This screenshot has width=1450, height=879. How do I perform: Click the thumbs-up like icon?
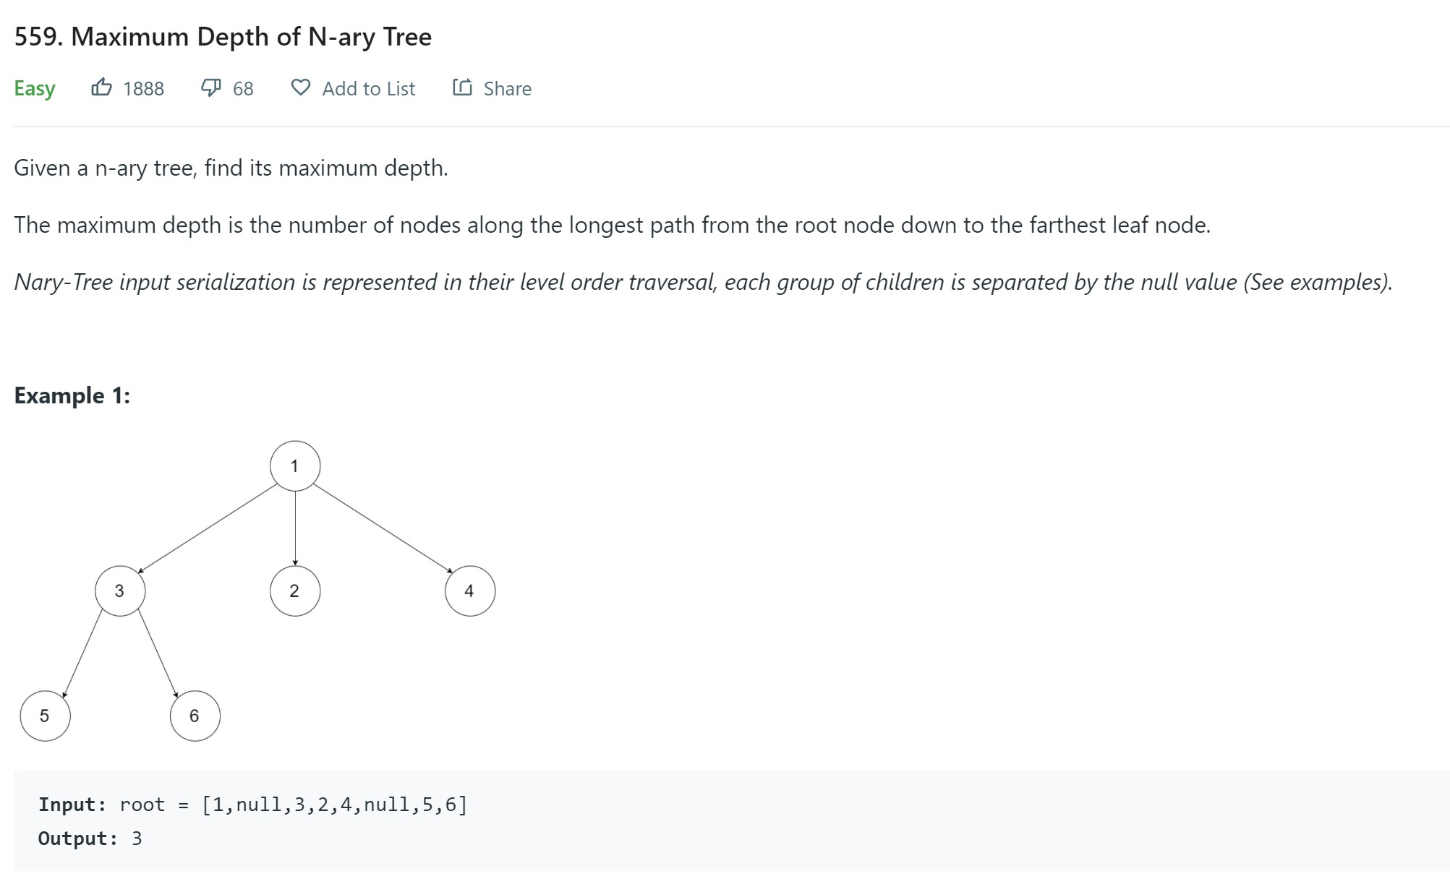pyautogui.click(x=101, y=87)
